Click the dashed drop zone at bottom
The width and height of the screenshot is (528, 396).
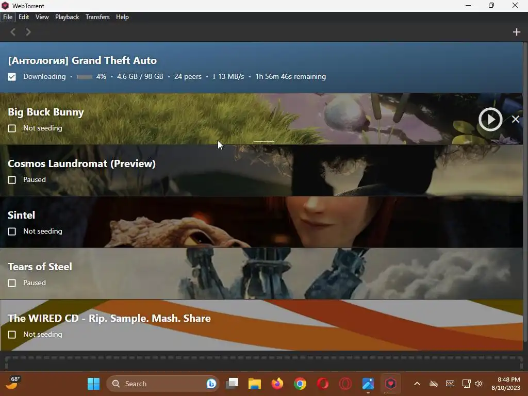tap(263, 364)
